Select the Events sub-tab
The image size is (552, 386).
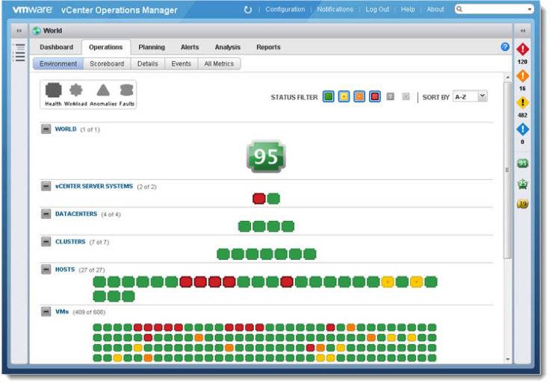point(182,63)
